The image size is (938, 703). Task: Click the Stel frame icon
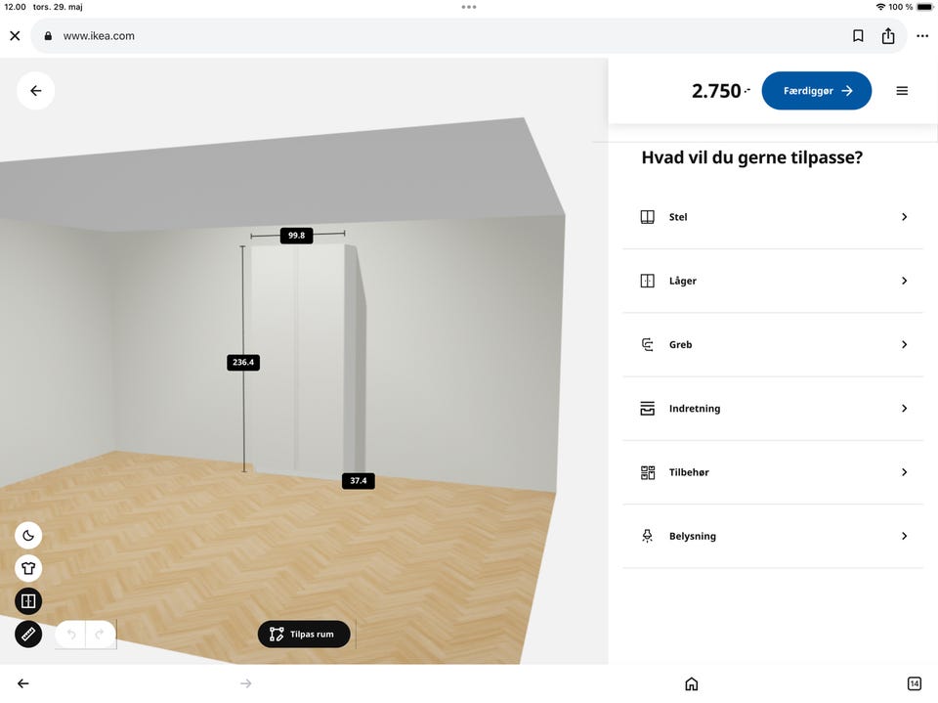coord(647,217)
